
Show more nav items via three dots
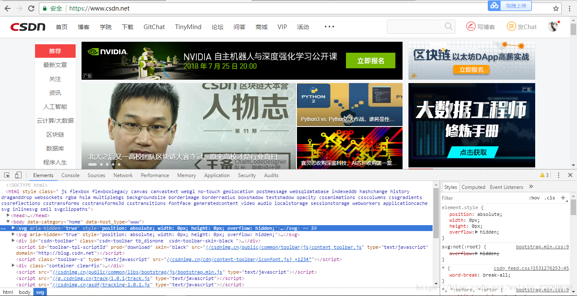pyautogui.click(x=329, y=27)
